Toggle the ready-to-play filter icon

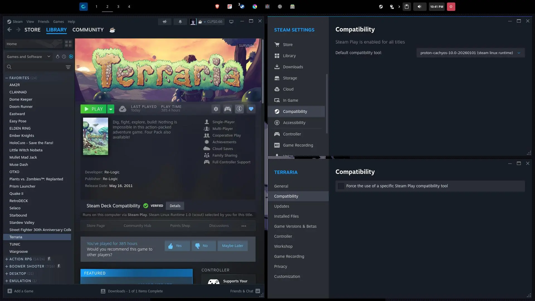click(71, 57)
